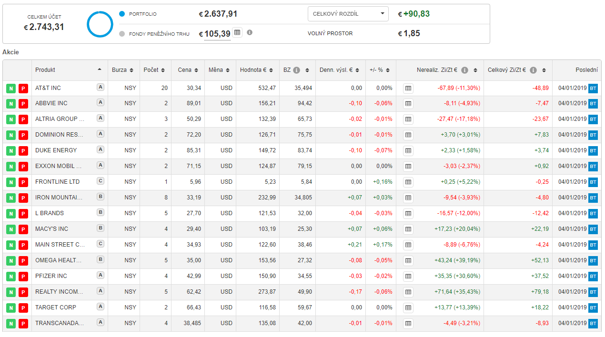Screen dimensions: 605x337
Task: Sort the table by Produkt column
Action: click(70, 70)
